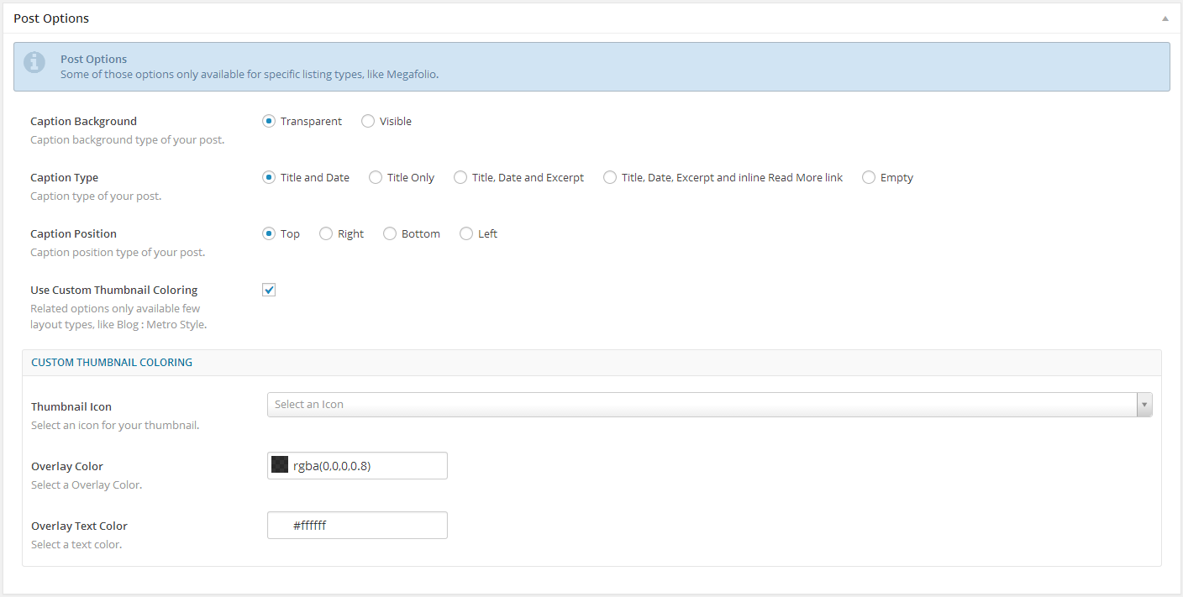Choose Title Only caption type
Image resolution: width=1183 pixels, height=597 pixels.
(x=375, y=177)
